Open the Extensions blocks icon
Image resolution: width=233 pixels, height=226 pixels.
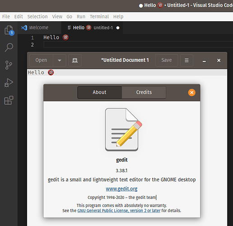click(x=9, y=100)
